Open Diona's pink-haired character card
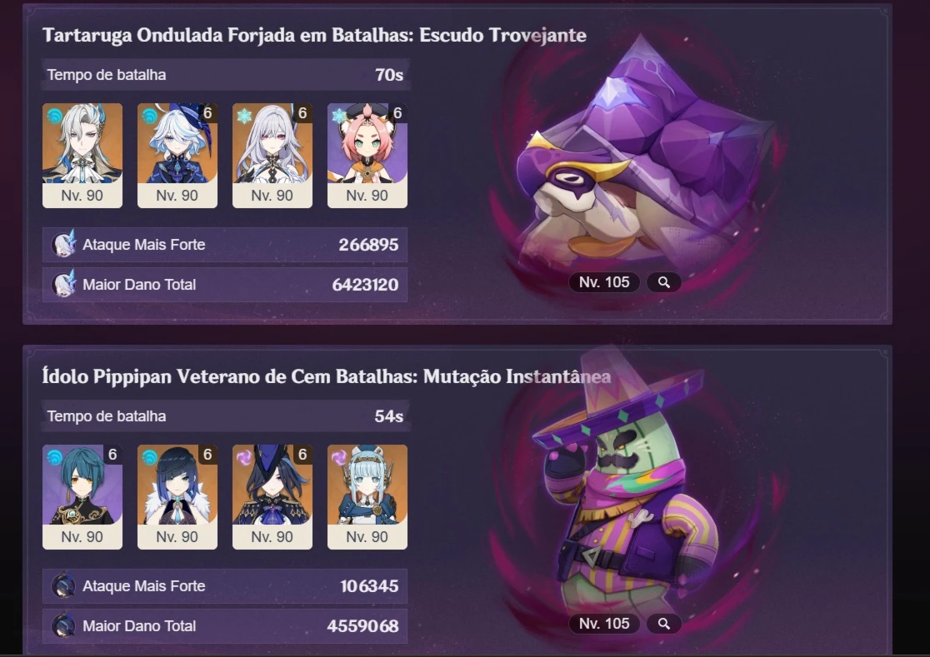 [367, 156]
